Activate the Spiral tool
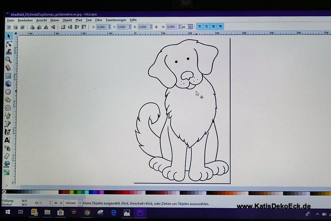 (x=8, y=108)
